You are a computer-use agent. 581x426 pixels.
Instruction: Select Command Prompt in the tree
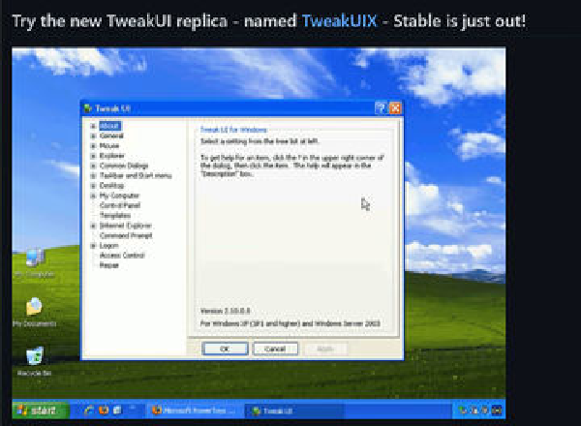coord(126,235)
